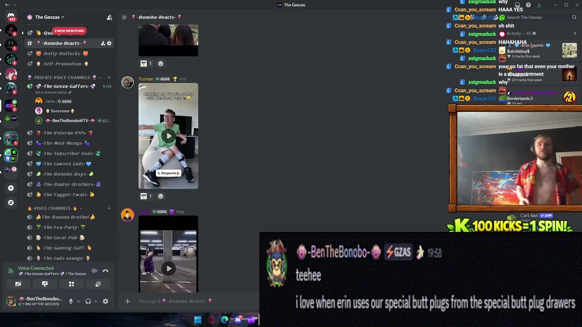Image resolution: width=582 pixels, height=327 pixels.
Task: Expand the Activity list chevron
Action: coord(575,34)
